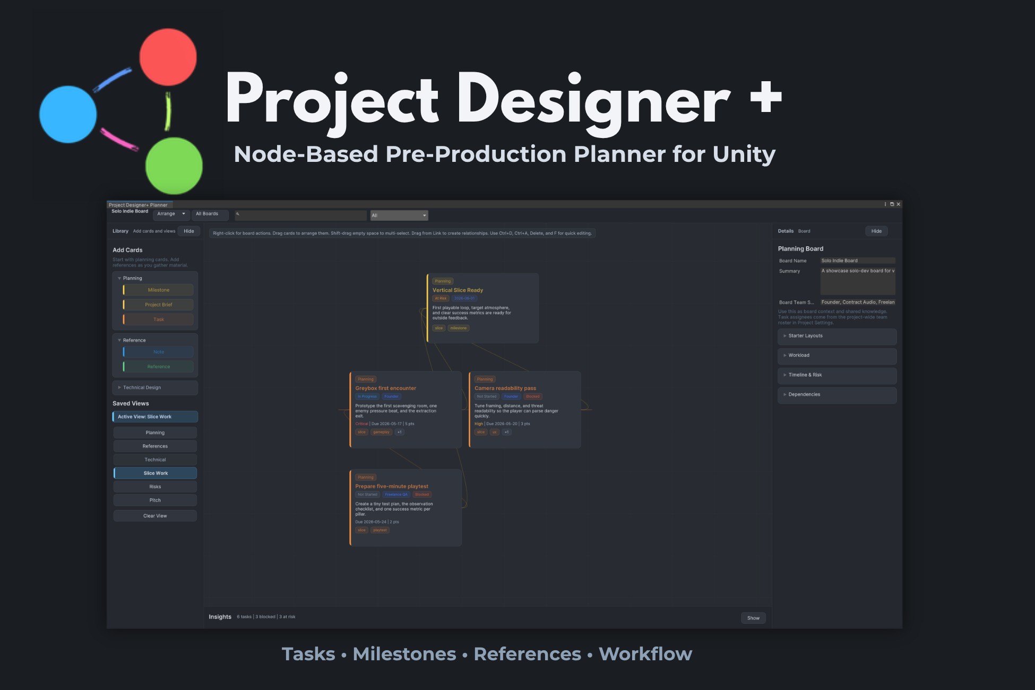
Task: Add a Reference card from the library
Action: [x=158, y=367]
